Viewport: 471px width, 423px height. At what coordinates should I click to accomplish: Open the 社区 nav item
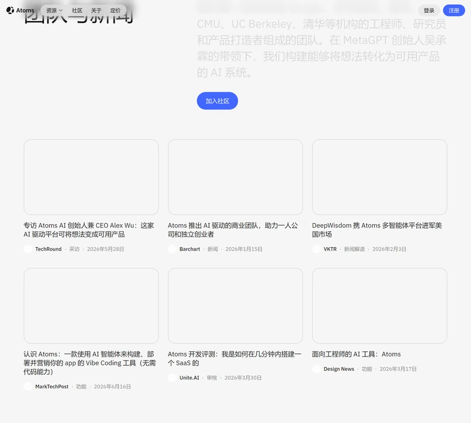(x=77, y=11)
